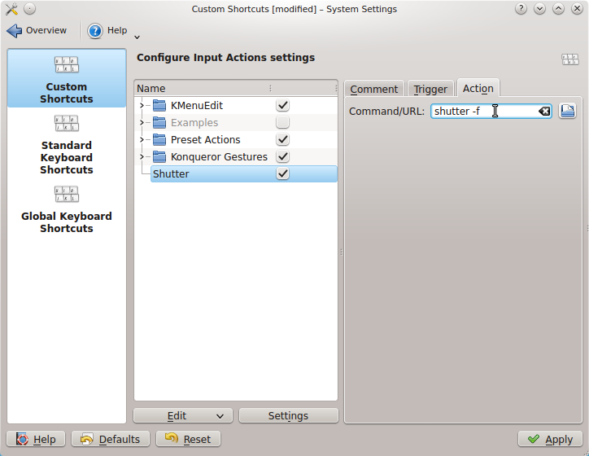Enable the Examples group checkbox
Viewport: 589px width, 456px height.
coord(282,123)
